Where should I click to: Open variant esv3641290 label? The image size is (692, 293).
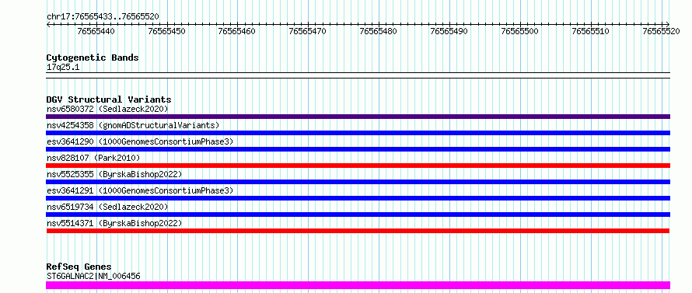140,141
